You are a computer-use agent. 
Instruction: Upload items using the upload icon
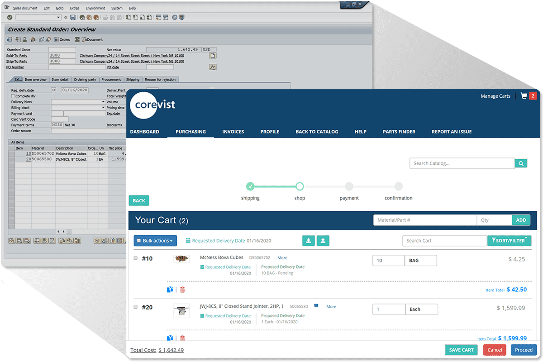[x=323, y=240]
